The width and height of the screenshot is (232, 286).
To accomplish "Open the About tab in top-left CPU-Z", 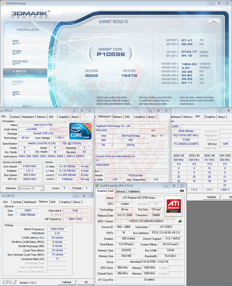I will (75, 117).
